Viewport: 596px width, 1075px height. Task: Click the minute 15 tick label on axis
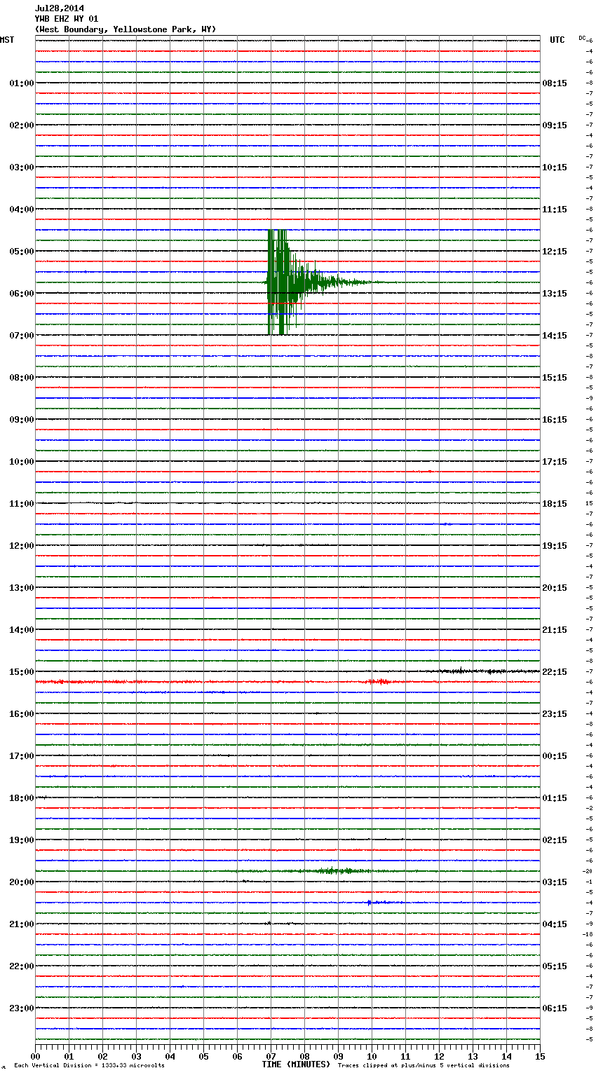[x=540, y=1056]
